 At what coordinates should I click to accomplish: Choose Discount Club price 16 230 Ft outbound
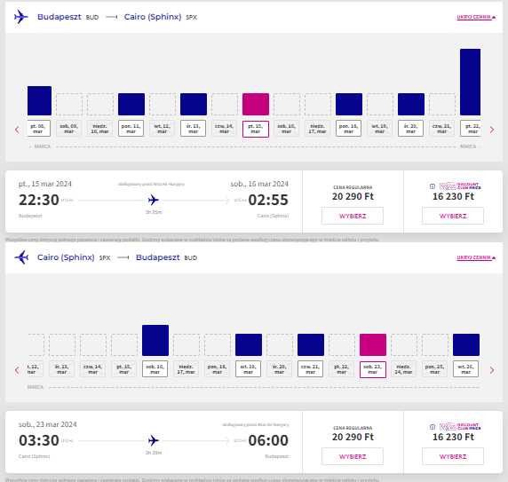coord(453,216)
